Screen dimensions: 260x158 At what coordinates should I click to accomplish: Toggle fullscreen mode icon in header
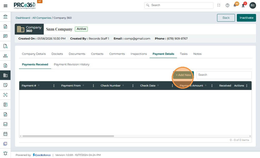(219, 5)
